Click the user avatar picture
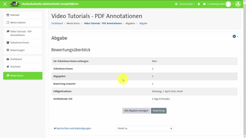 point(228,4)
